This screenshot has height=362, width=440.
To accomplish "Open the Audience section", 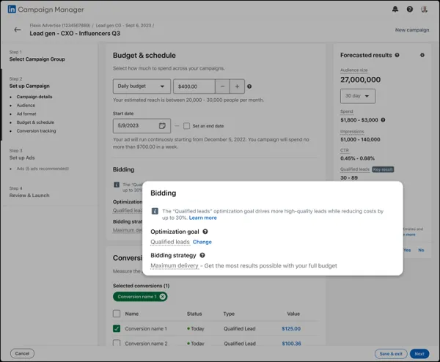I will coord(26,106).
